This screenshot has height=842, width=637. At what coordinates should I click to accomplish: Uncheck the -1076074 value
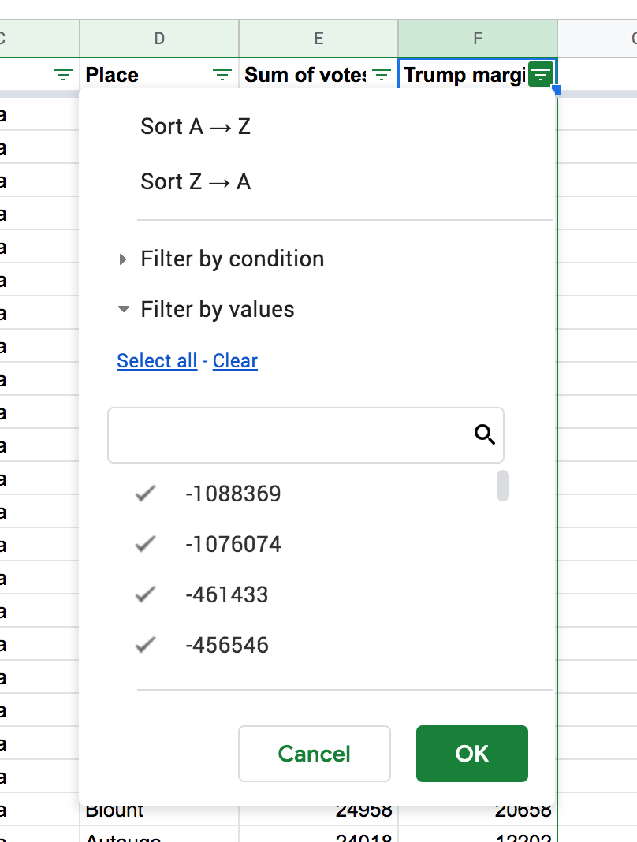click(x=145, y=545)
